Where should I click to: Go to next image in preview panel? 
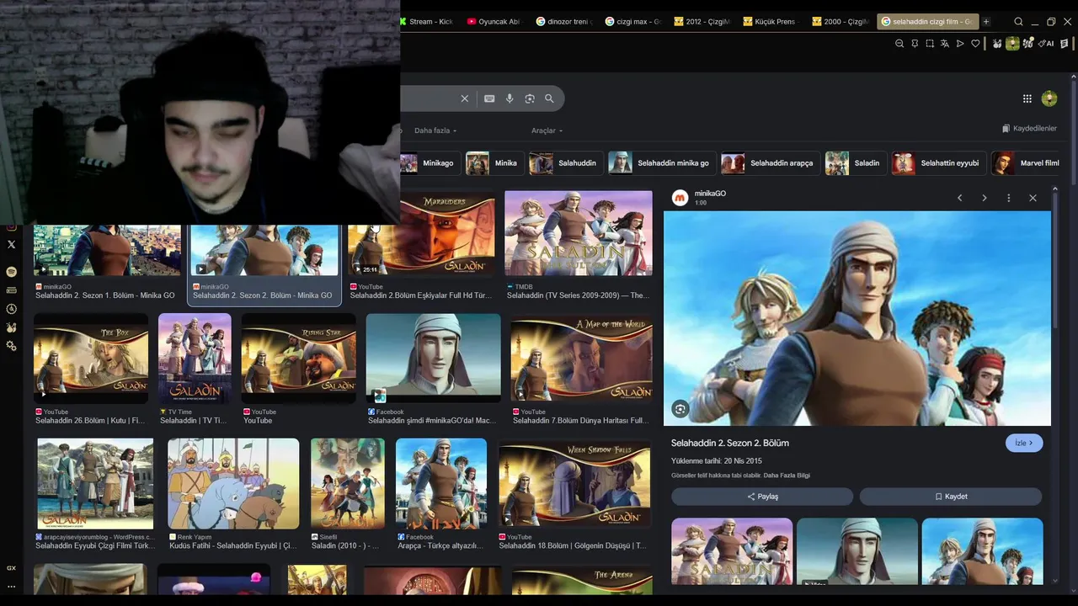click(x=984, y=198)
